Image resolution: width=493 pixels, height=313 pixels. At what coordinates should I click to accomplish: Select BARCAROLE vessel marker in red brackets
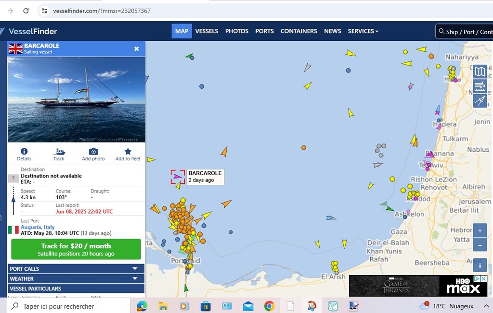point(178,177)
